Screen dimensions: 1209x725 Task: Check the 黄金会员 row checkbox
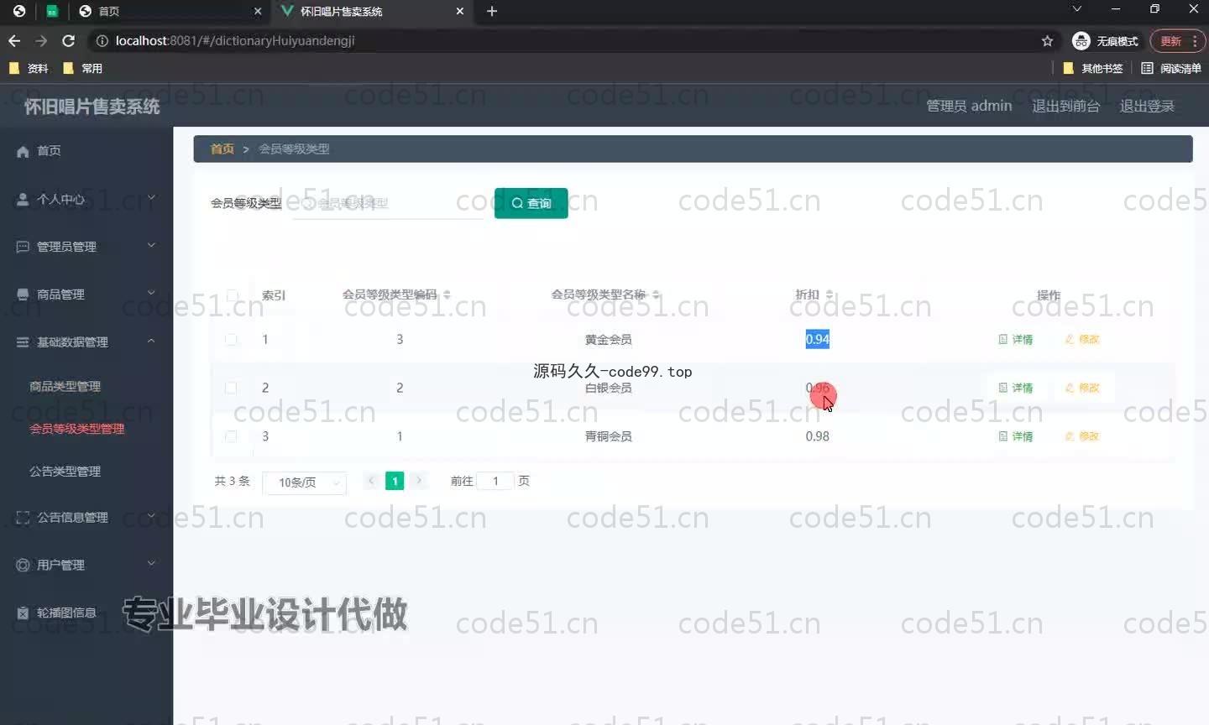[231, 340]
